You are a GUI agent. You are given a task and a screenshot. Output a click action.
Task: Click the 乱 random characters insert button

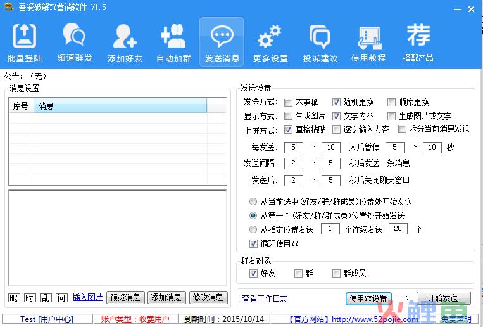pos(46,298)
